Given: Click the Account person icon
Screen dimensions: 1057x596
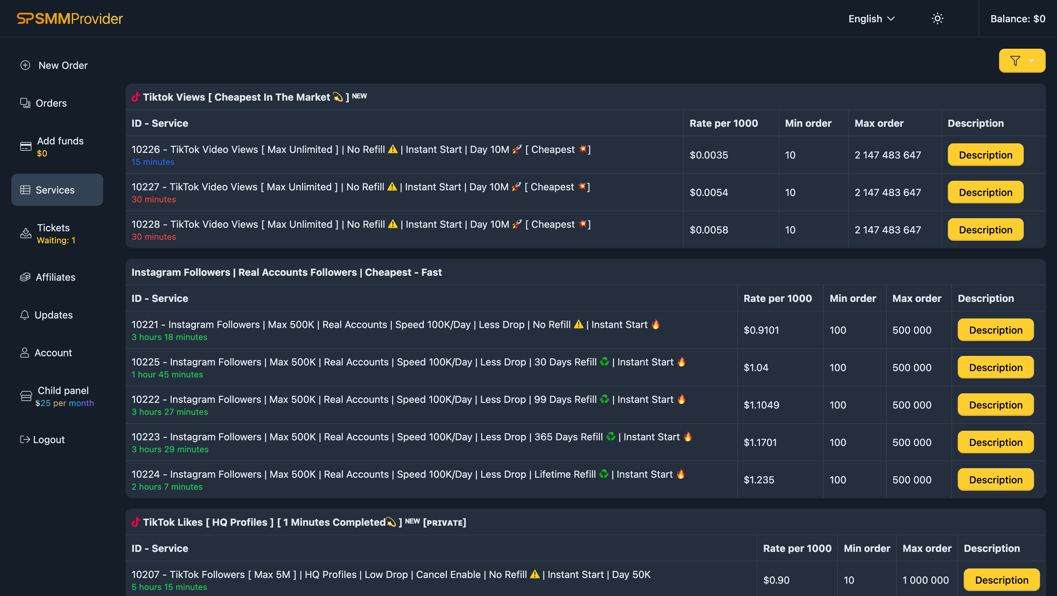Looking at the screenshot, I should click(x=25, y=353).
